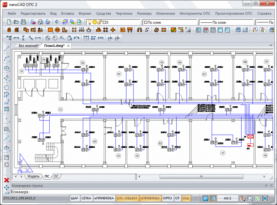The width and height of the screenshot is (277, 205).
Task: Toggle СЕТКА grid display
Action: coord(86,198)
